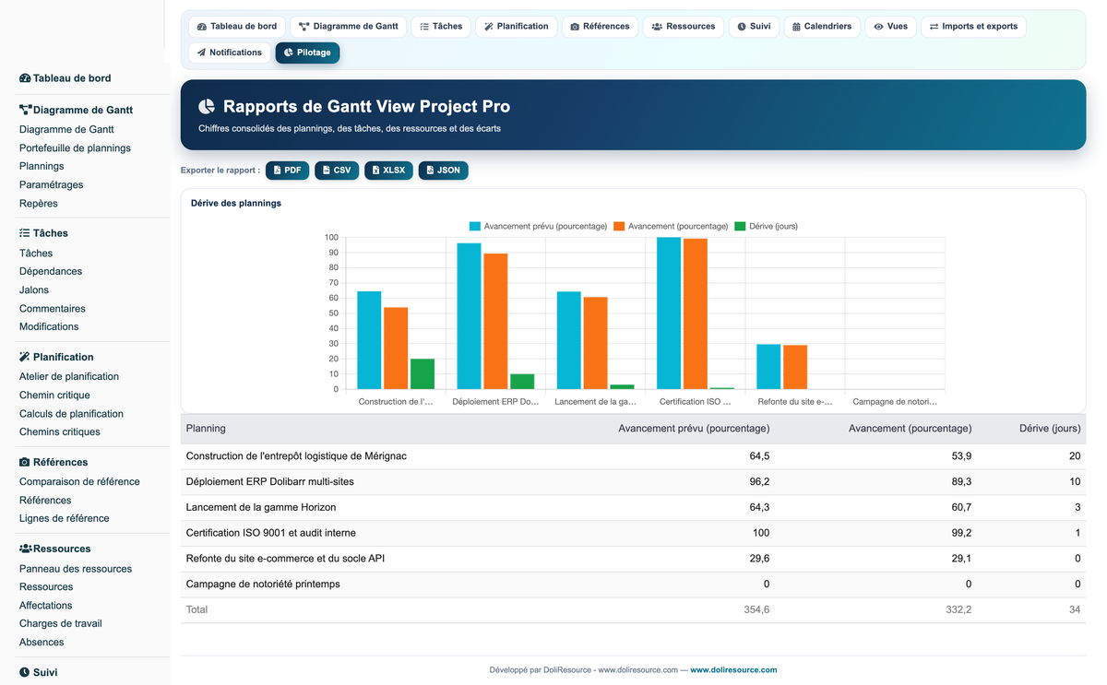Open Modifications in the sidebar
Viewport: 1107px width, 685px height.
(x=49, y=326)
